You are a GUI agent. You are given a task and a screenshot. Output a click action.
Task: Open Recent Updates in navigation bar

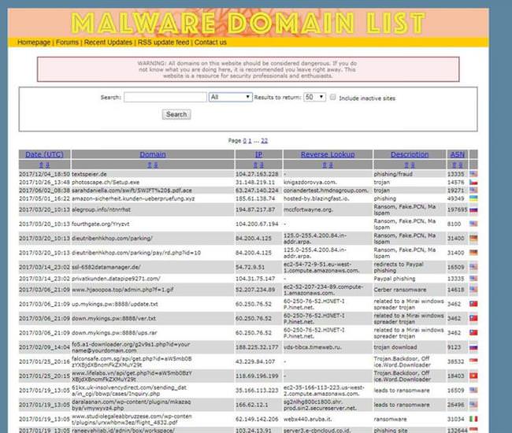pyautogui.click(x=108, y=42)
